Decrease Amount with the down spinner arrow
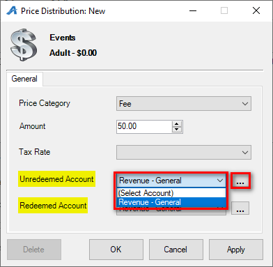Screen dimensions: 273x267 (177, 130)
